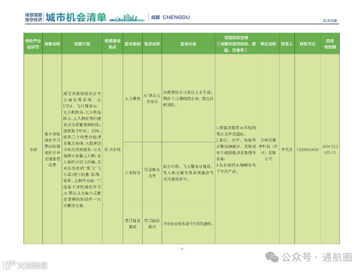Click the text 低空治理、飞行服务站建设
The width and height of the screenshot is (364, 272).
click(188, 173)
